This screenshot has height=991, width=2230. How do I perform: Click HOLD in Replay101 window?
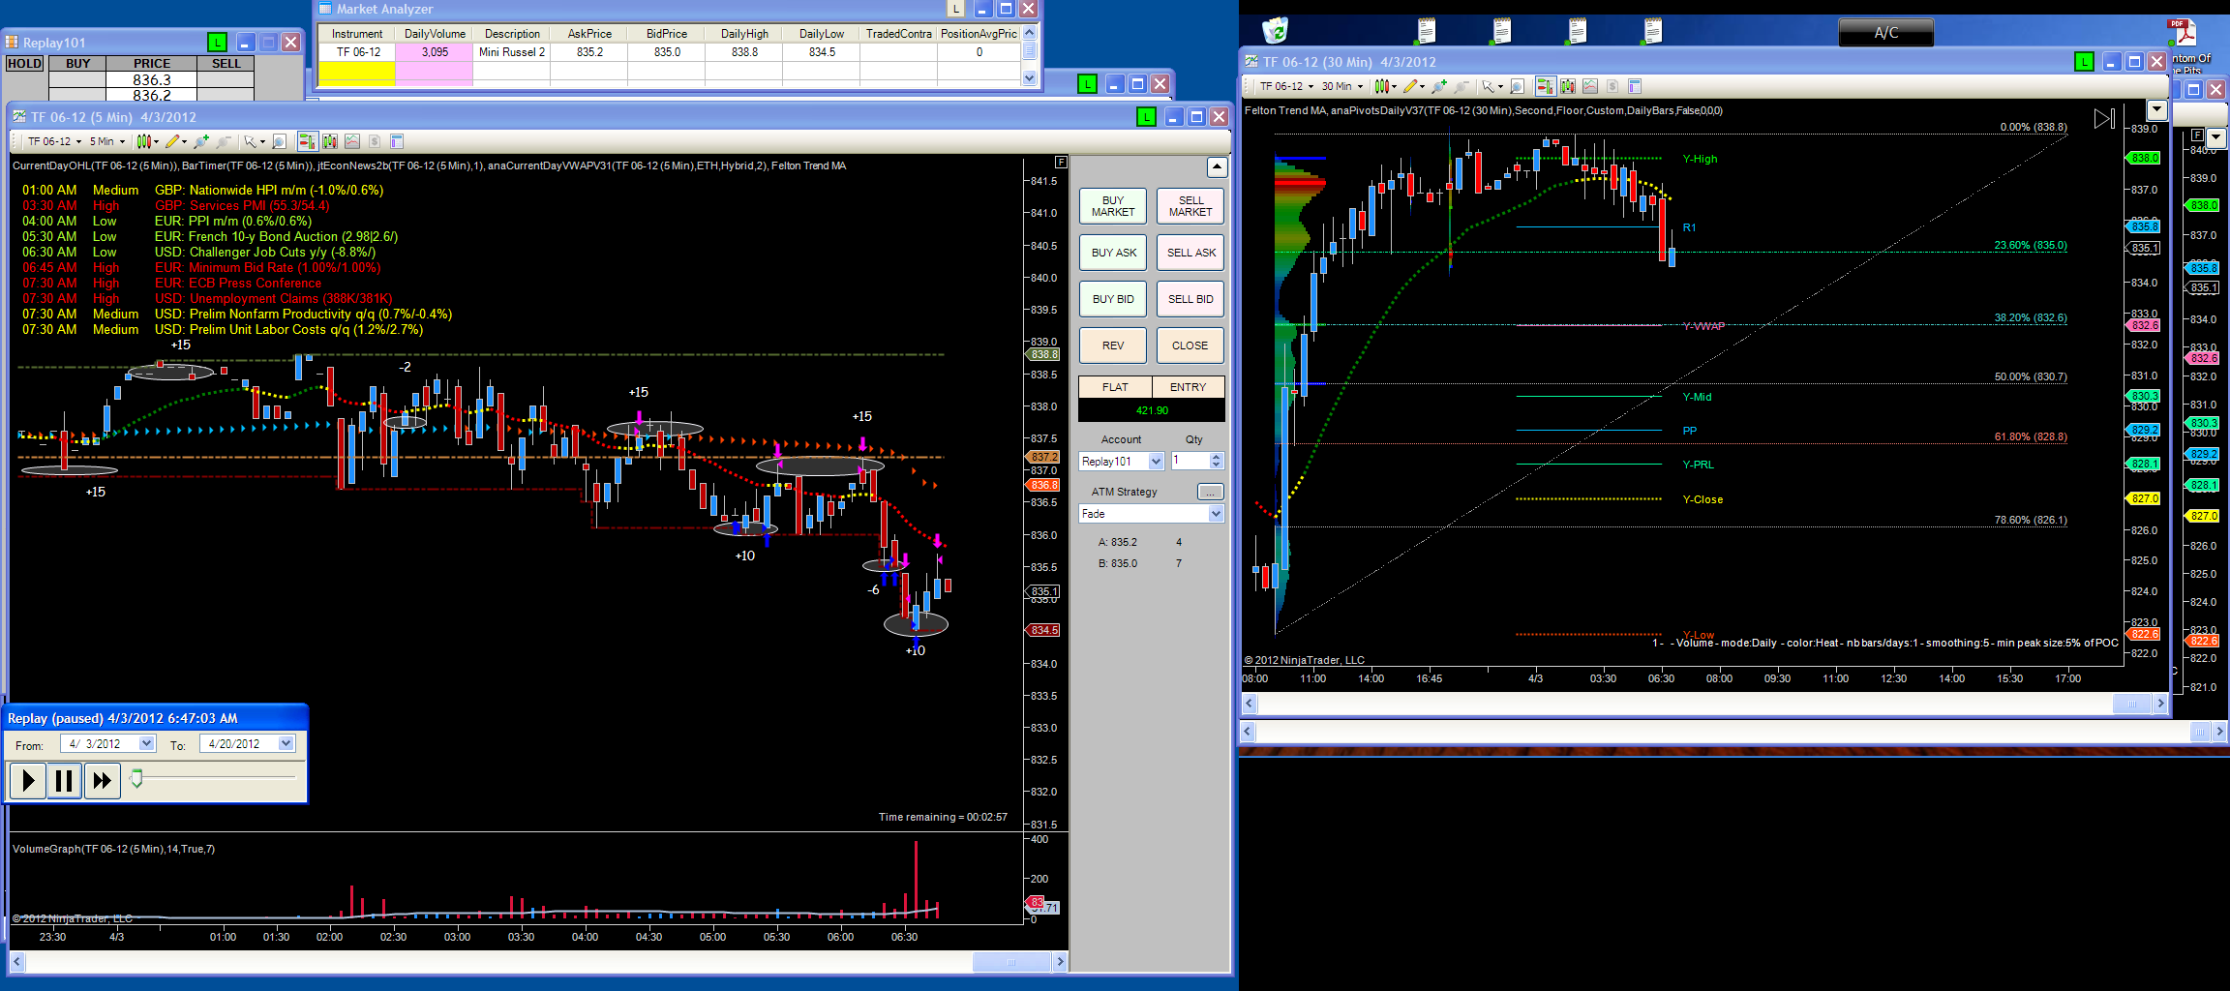click(x=24, y=64)
